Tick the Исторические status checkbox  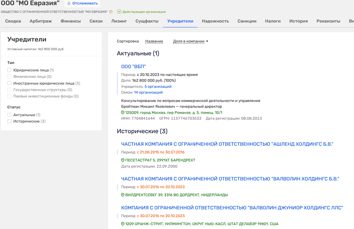tap(9, 121)
